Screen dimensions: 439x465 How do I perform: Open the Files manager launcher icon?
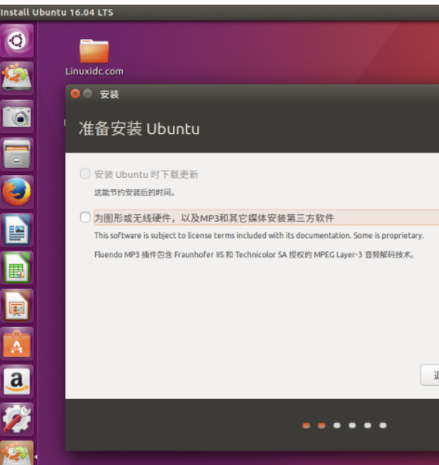pos(17,154)
